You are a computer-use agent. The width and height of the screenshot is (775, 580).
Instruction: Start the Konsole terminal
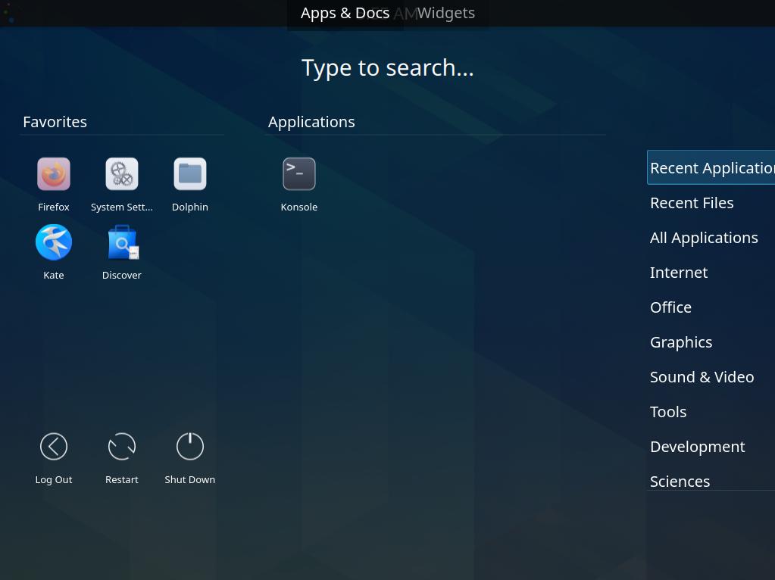pyautogui.click(x=298, y=173)
